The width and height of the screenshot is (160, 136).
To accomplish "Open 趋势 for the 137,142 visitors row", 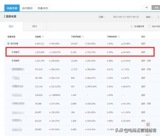I will click(x=143, y=86).
